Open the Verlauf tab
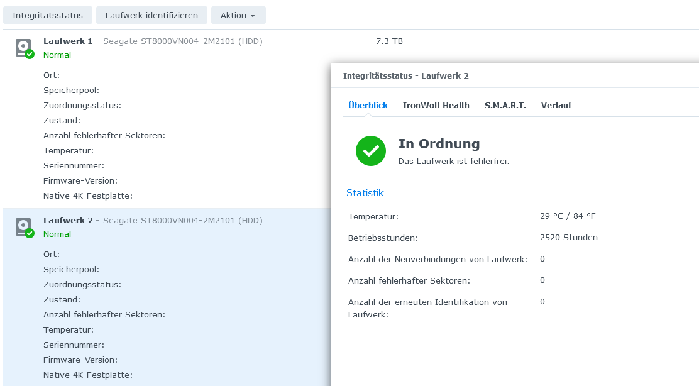 [556, 105]
